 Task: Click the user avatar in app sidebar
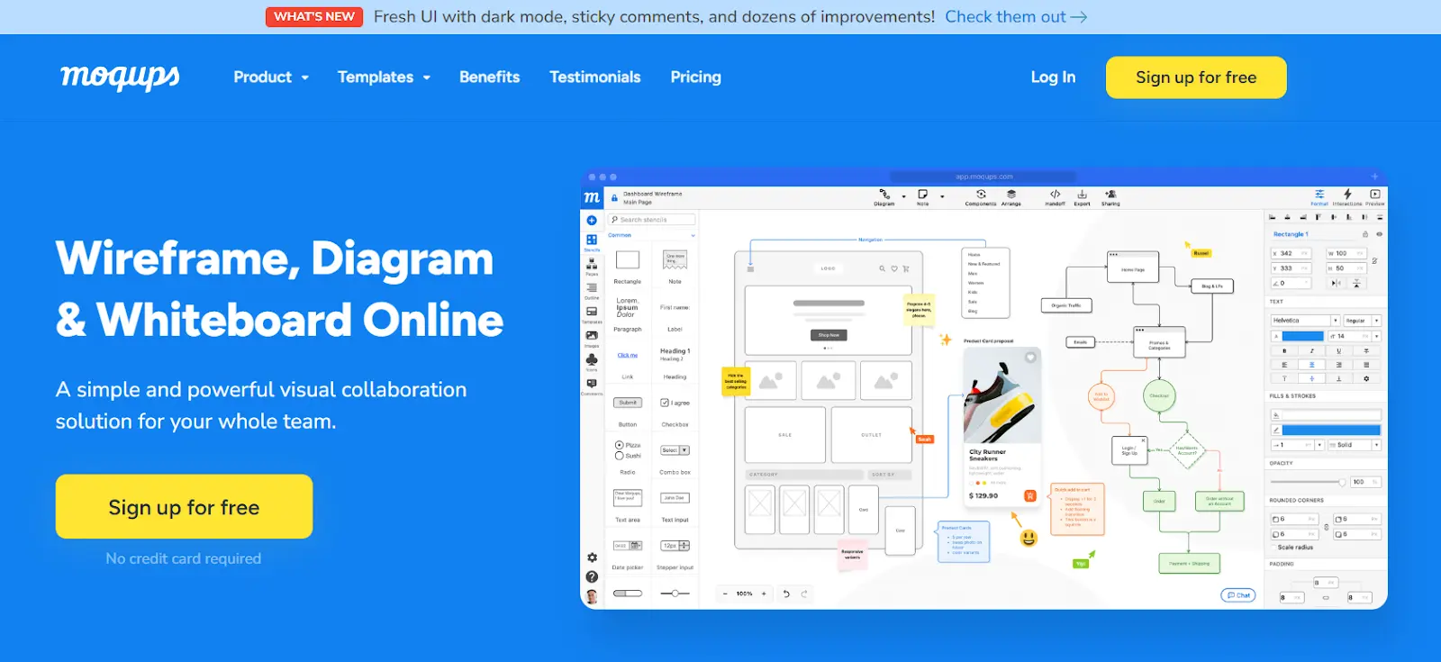click(x=592, y=596)
